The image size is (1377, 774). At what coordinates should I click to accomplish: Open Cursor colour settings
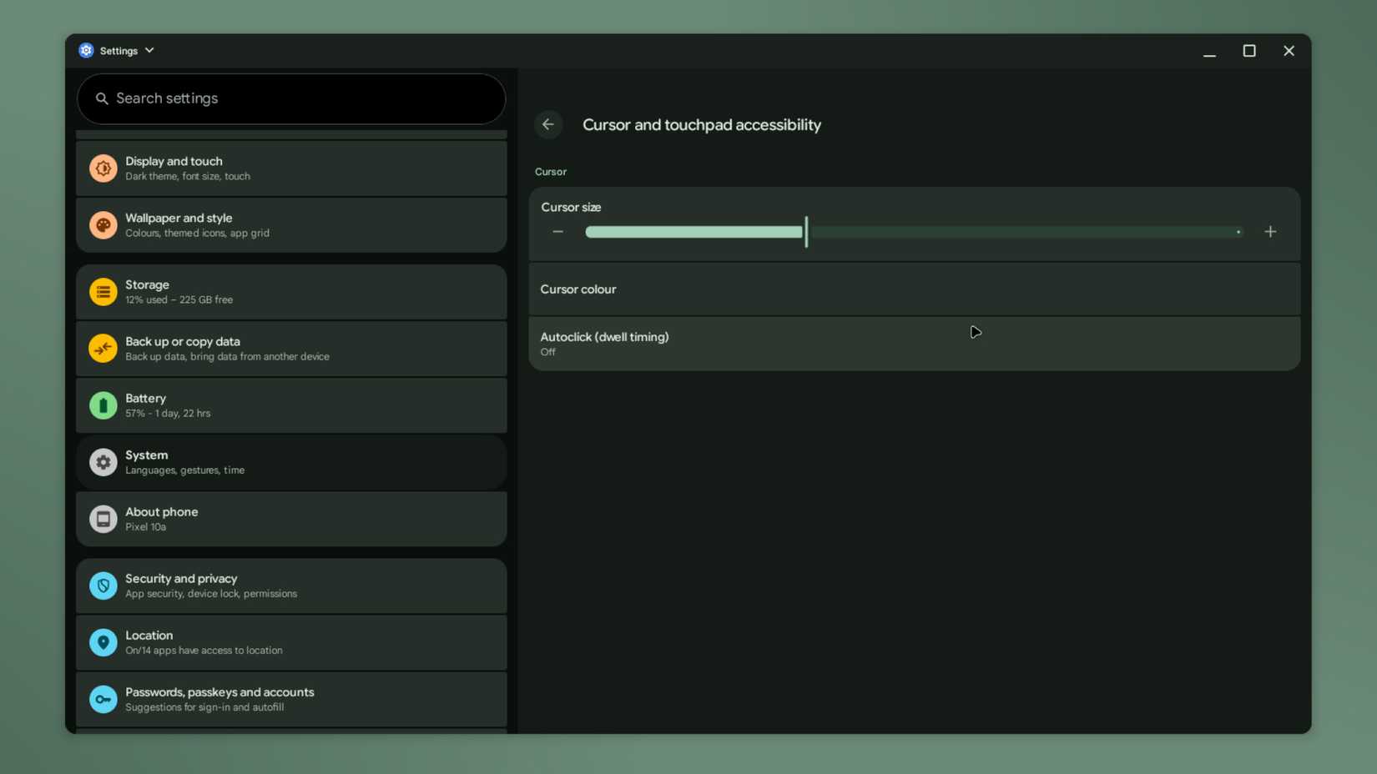point(914,289)
